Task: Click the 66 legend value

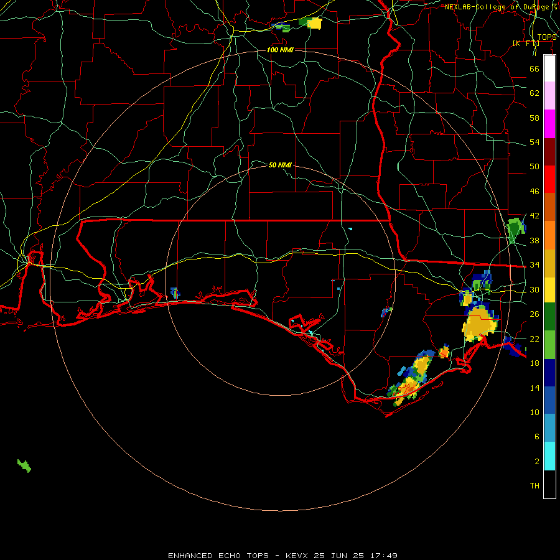Action: pyautogui.click(x=534, y=68)
